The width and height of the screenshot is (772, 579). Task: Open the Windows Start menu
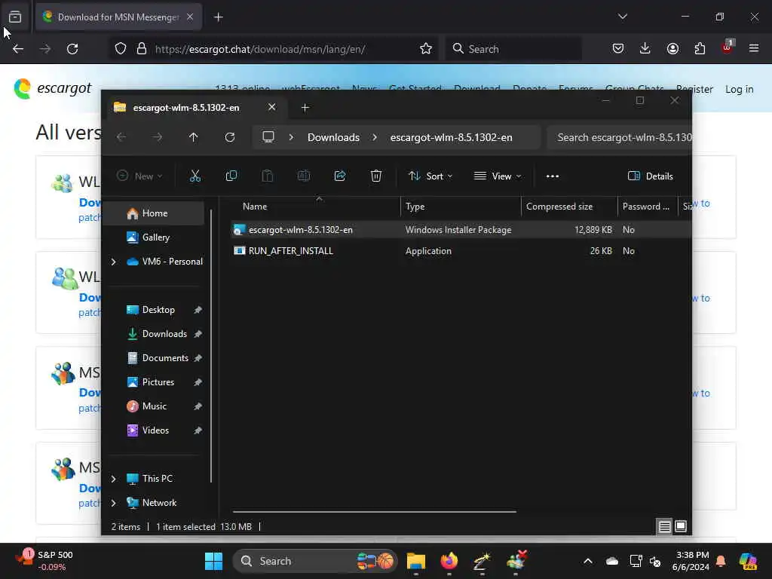[213, 561]
